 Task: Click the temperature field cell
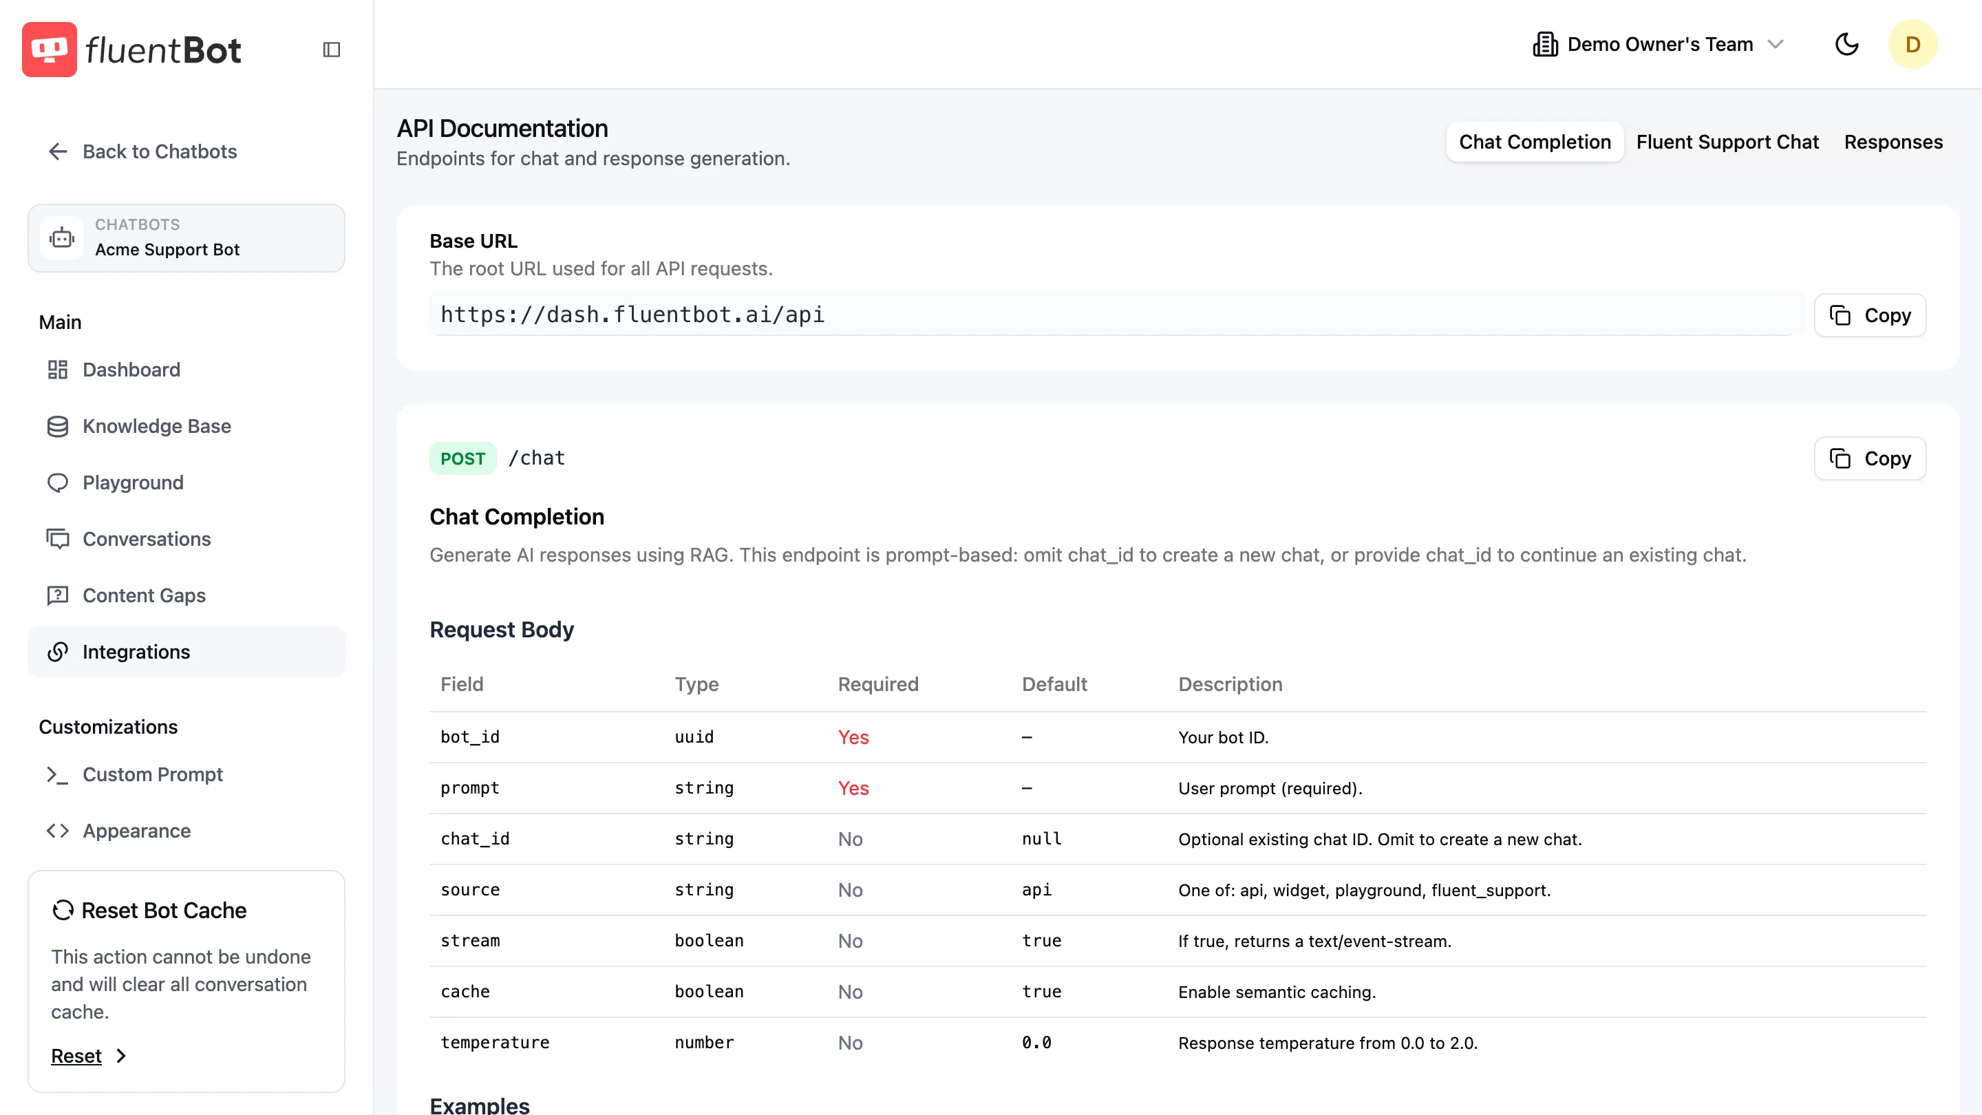pyautogui.click(x=495, y=1043)
